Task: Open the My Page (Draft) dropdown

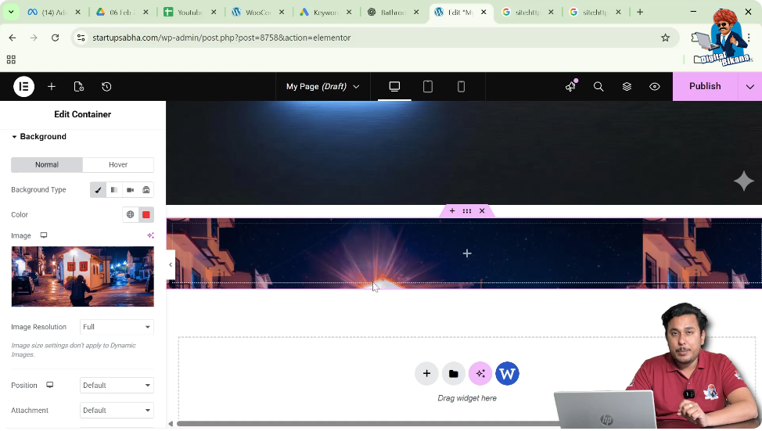Action: tap(322, 87)
